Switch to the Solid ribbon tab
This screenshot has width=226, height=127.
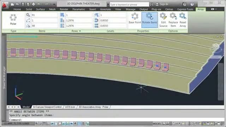point(29,10)
